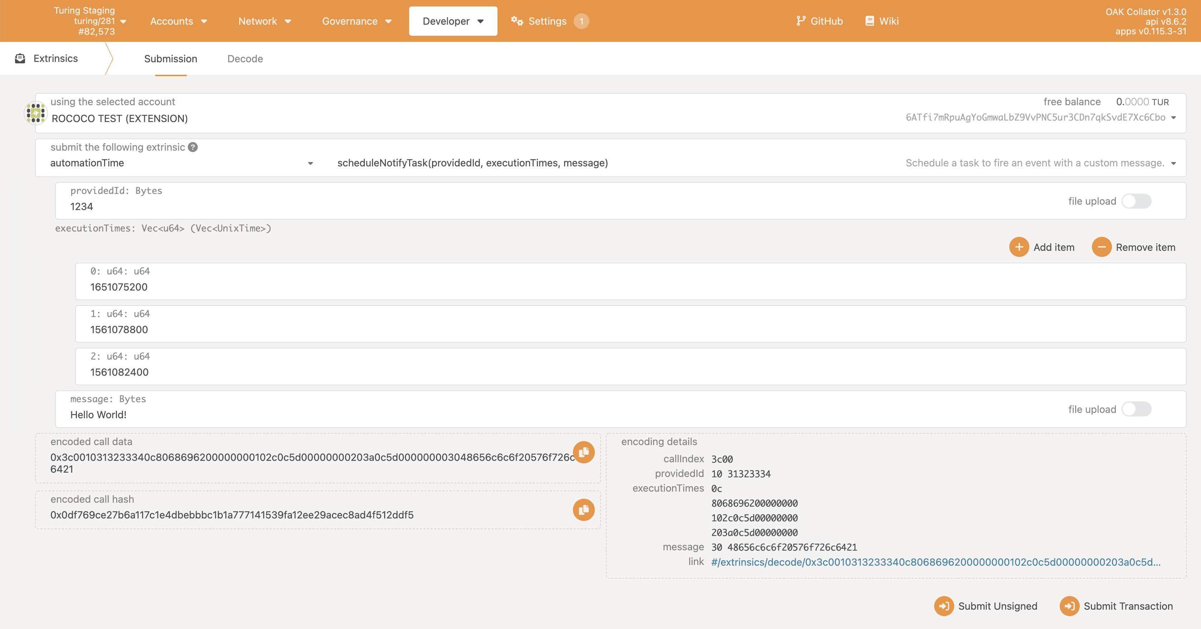Screen dimensions: 1201x629
Task: Click the providedId encoding 10 31323334
Action: coord(741,474)
